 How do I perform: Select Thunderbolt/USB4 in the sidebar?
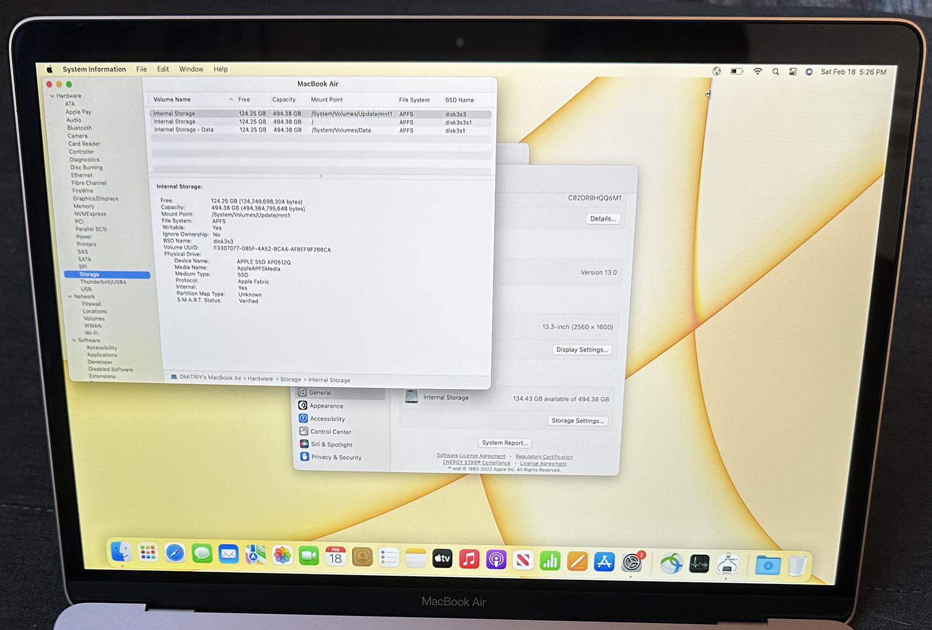pos(103,282)
